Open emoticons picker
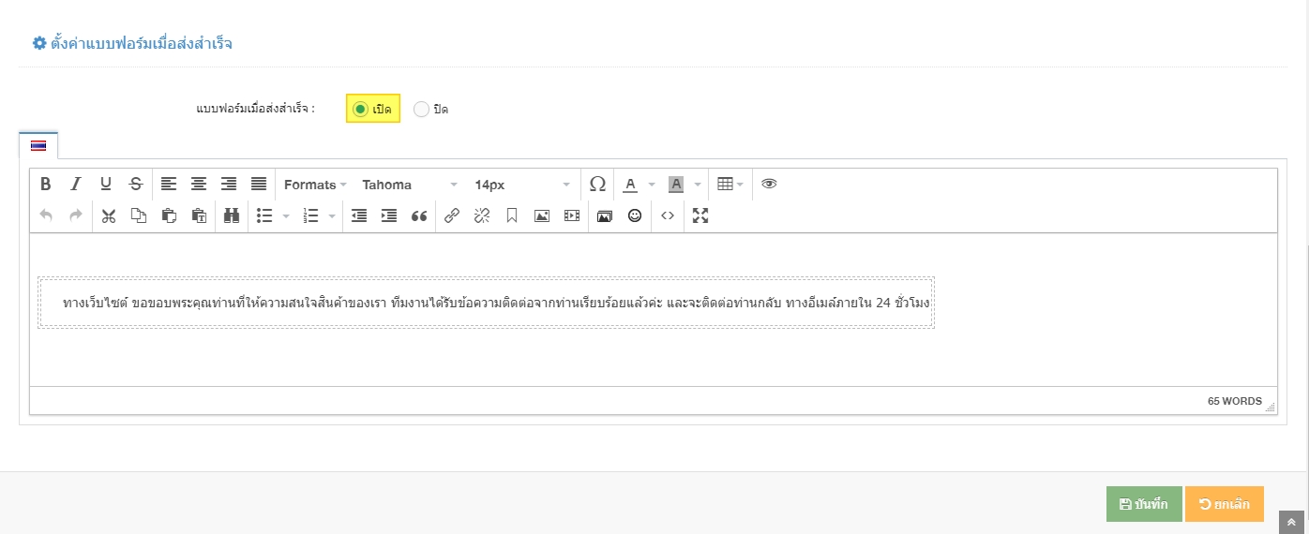1309x534 pixels. pos(635,215)
